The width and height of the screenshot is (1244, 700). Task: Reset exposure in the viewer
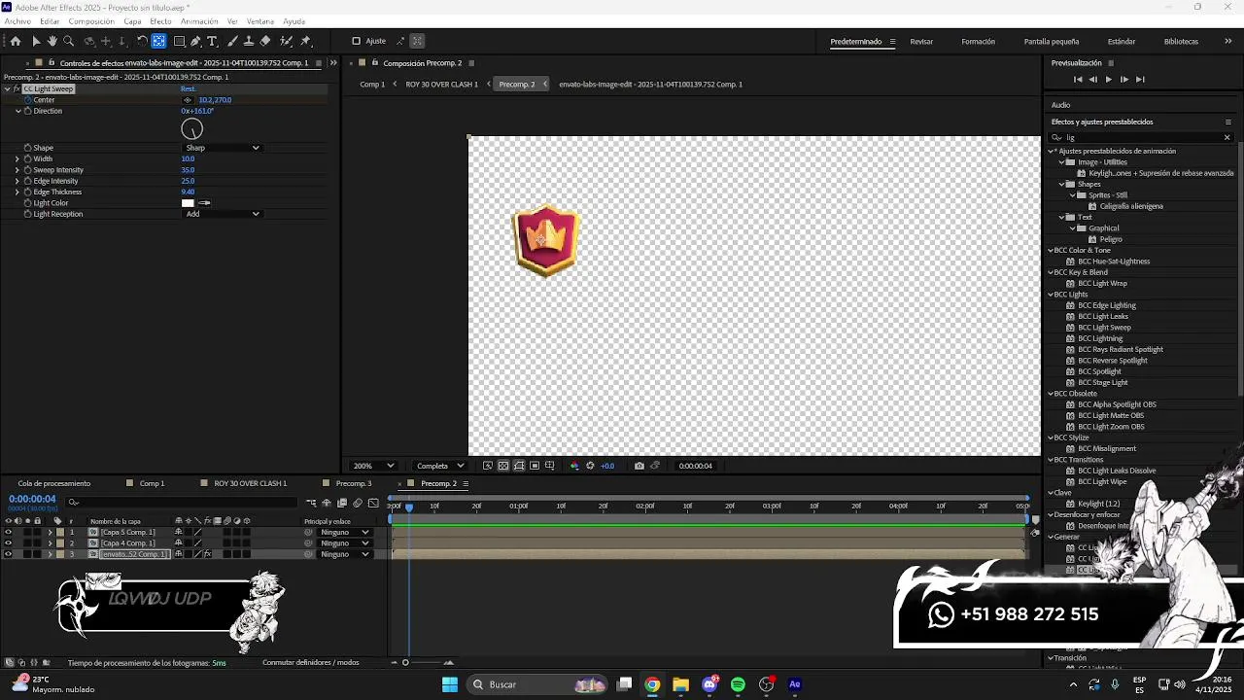point(590,466)
